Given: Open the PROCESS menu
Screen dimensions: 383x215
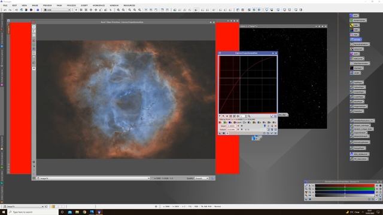Looking at the screenshot, I should tap(71, 5).
